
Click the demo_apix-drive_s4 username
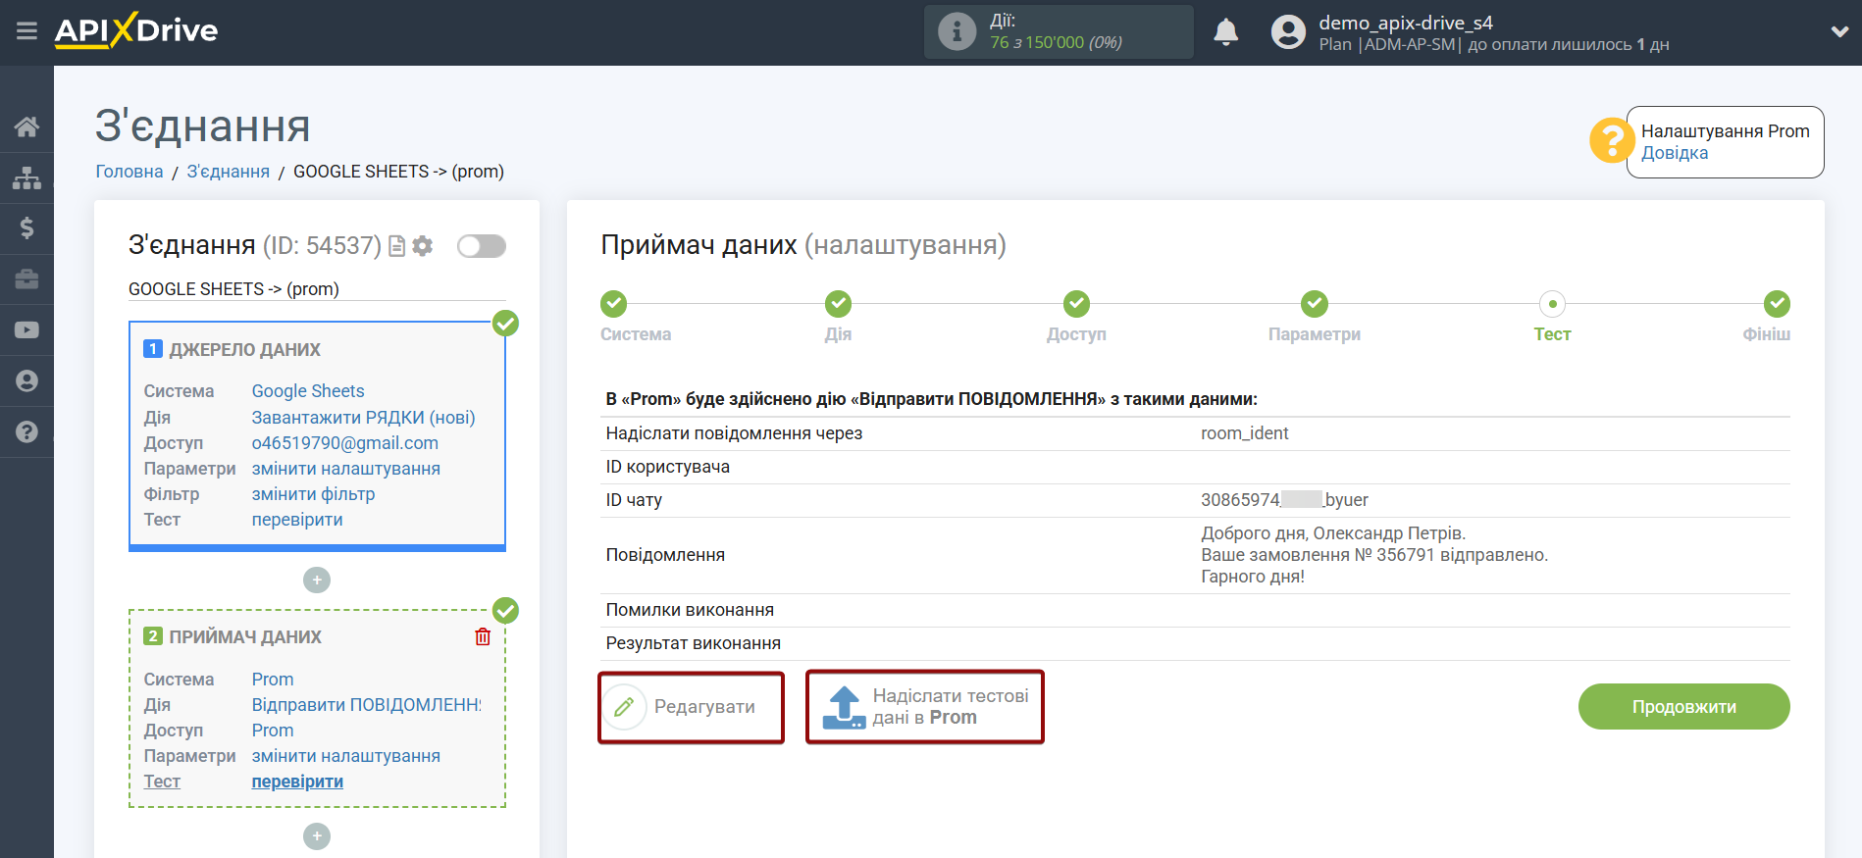coord(1406,23)
